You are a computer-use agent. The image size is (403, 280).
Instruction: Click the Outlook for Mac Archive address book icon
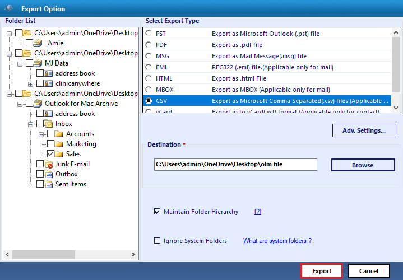48,114
